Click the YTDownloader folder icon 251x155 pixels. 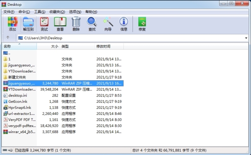tap(5, 71)
